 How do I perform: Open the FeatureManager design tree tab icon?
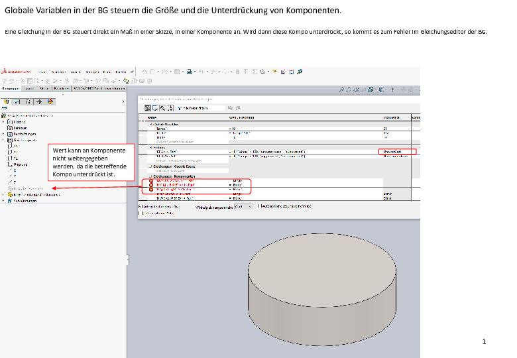point(6,101)
